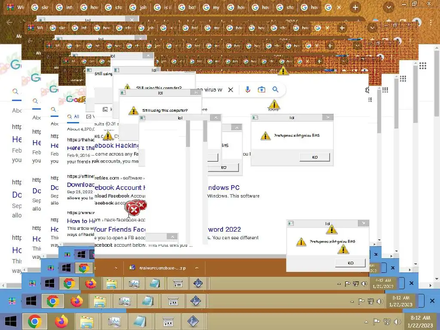440x330 pixels.
Task: Close downloads bar X beside 3:12 AM clock
Action: click(432, 301)
